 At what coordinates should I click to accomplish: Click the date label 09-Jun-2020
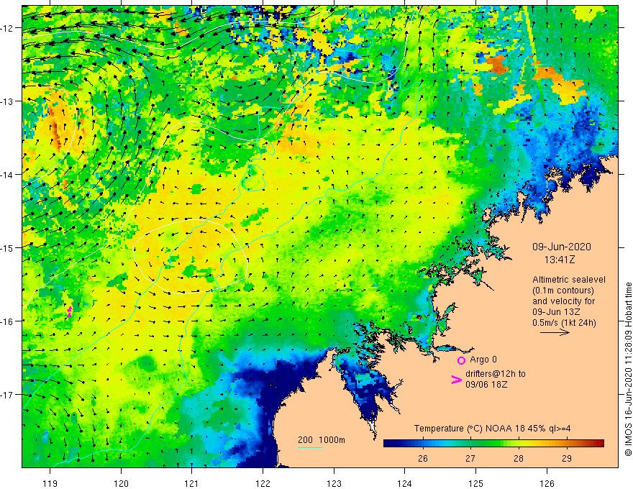point(562,247)
